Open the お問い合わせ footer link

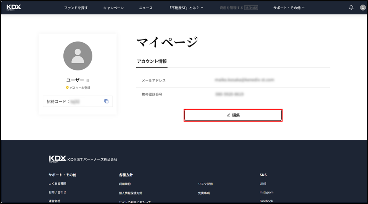tap(57, 192)
